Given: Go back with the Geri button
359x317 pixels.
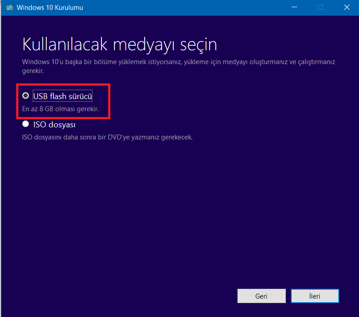Looking at the screenshot, I should 262,296.
